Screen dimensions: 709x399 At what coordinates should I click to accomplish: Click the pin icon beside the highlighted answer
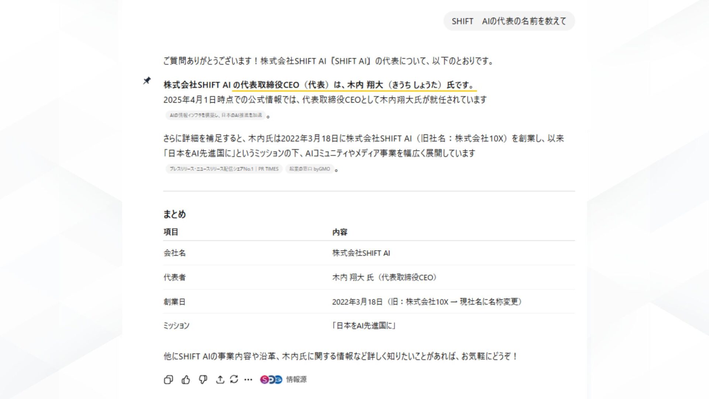[x=147, y=81]
